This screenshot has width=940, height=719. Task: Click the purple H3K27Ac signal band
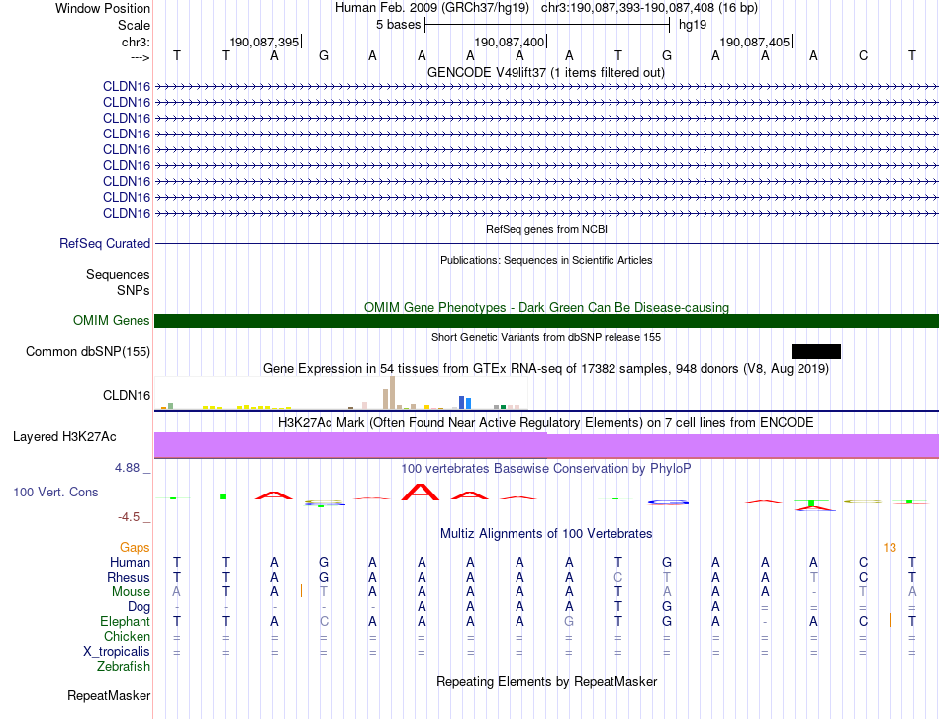546,446
